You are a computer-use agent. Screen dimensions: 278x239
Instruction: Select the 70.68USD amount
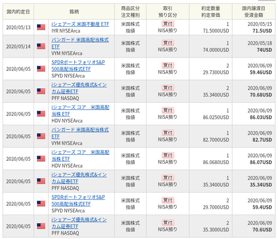[x=261, y=95]
